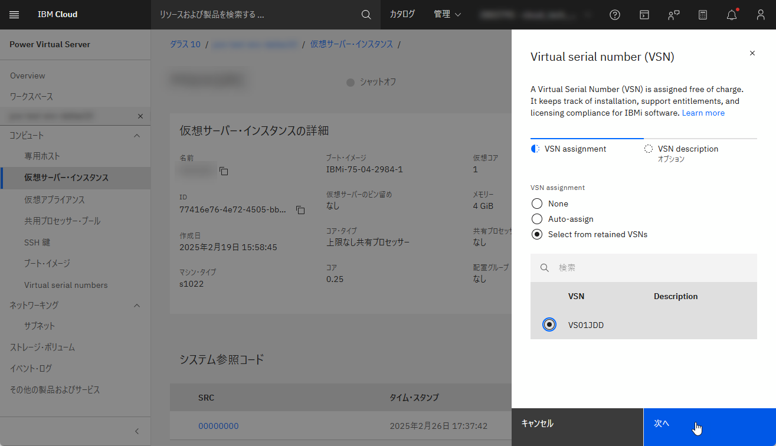
Task: Click the search magnifier icon in header
Action: pyautogui.click(x=366, y=15)
